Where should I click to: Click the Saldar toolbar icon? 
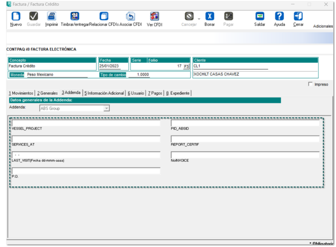[259, 17]
